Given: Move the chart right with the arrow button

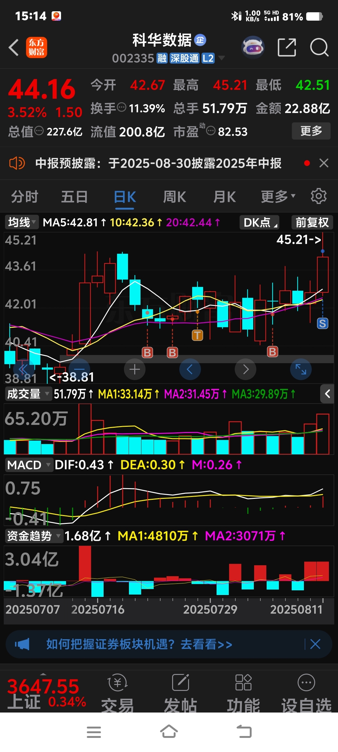Looking at the screenshot, I should 246,369.
